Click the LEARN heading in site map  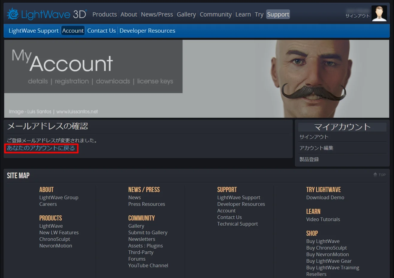coord(313,211)
